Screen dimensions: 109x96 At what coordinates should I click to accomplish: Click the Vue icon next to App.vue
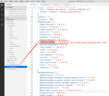(x=9, y=52)
